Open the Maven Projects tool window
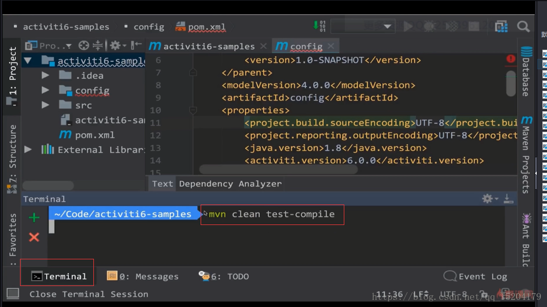 point(526,154)
